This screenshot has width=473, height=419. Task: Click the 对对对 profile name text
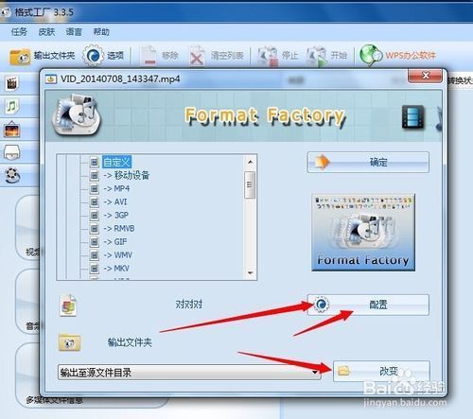(x=188, y=305)
